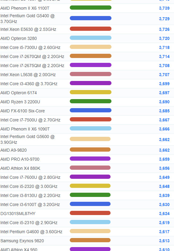Click the score value 3,720
The image size is (174, 251).
[x=164, y=38]
